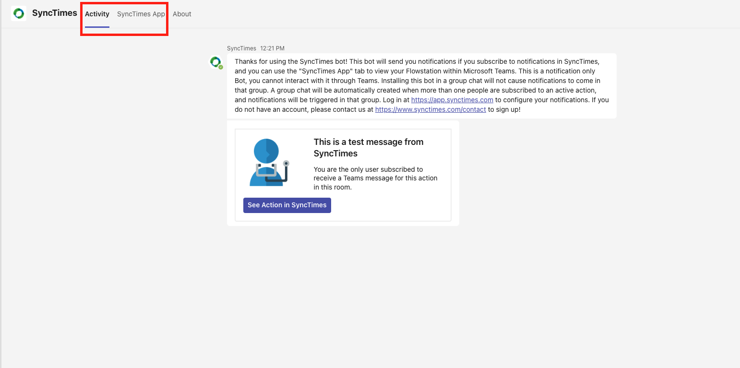Open the About tab
This screenshot has width=740, height=368.
[182, 14]
